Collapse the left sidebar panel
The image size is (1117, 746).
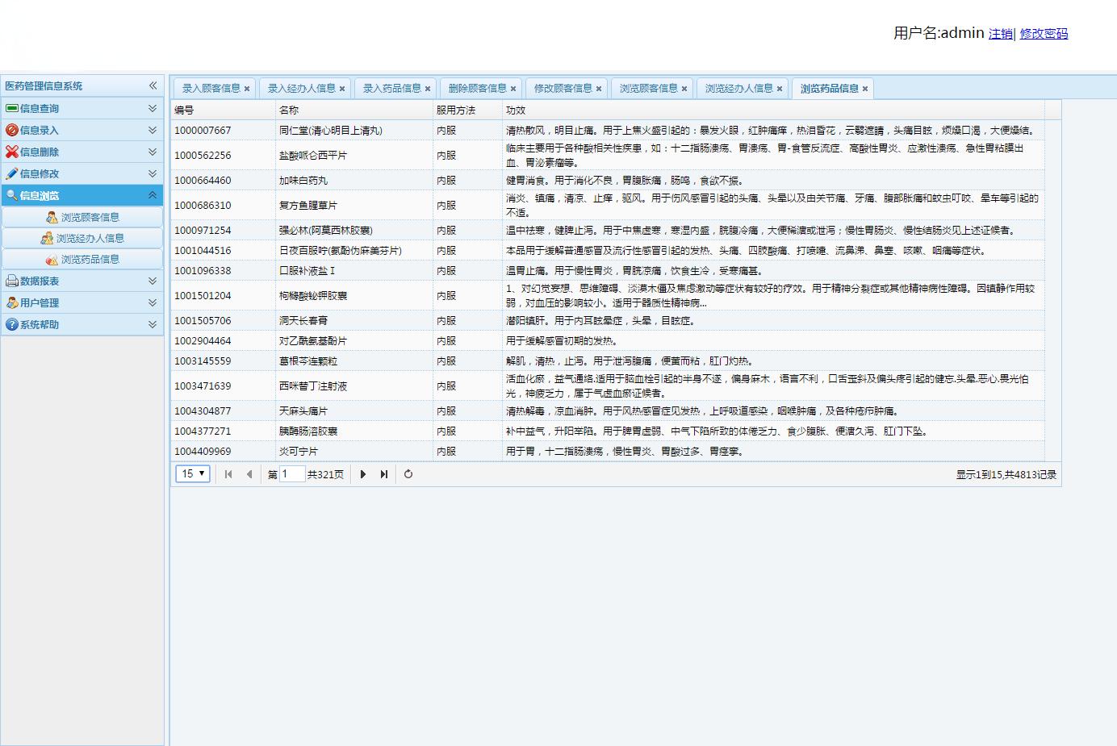pos(153,85)
